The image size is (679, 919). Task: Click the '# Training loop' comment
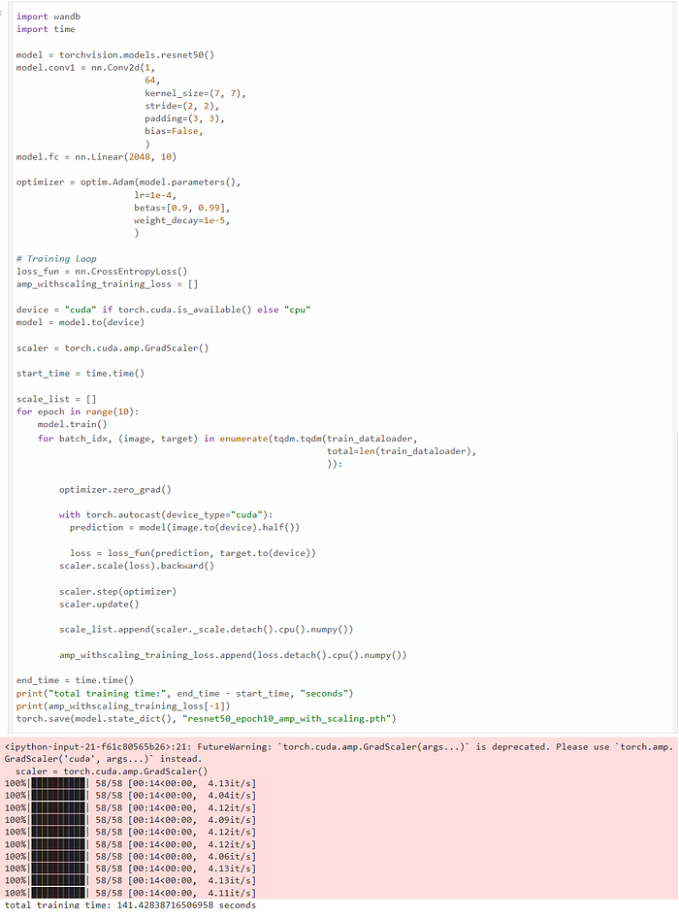56,259
